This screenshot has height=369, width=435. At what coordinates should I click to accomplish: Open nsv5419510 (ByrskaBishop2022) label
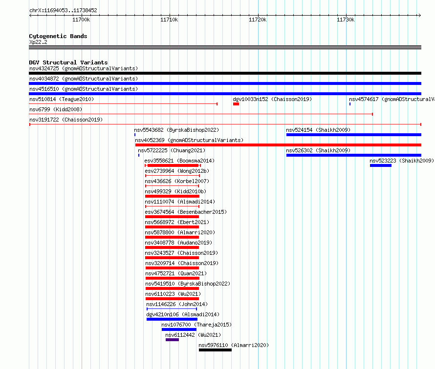188,284
